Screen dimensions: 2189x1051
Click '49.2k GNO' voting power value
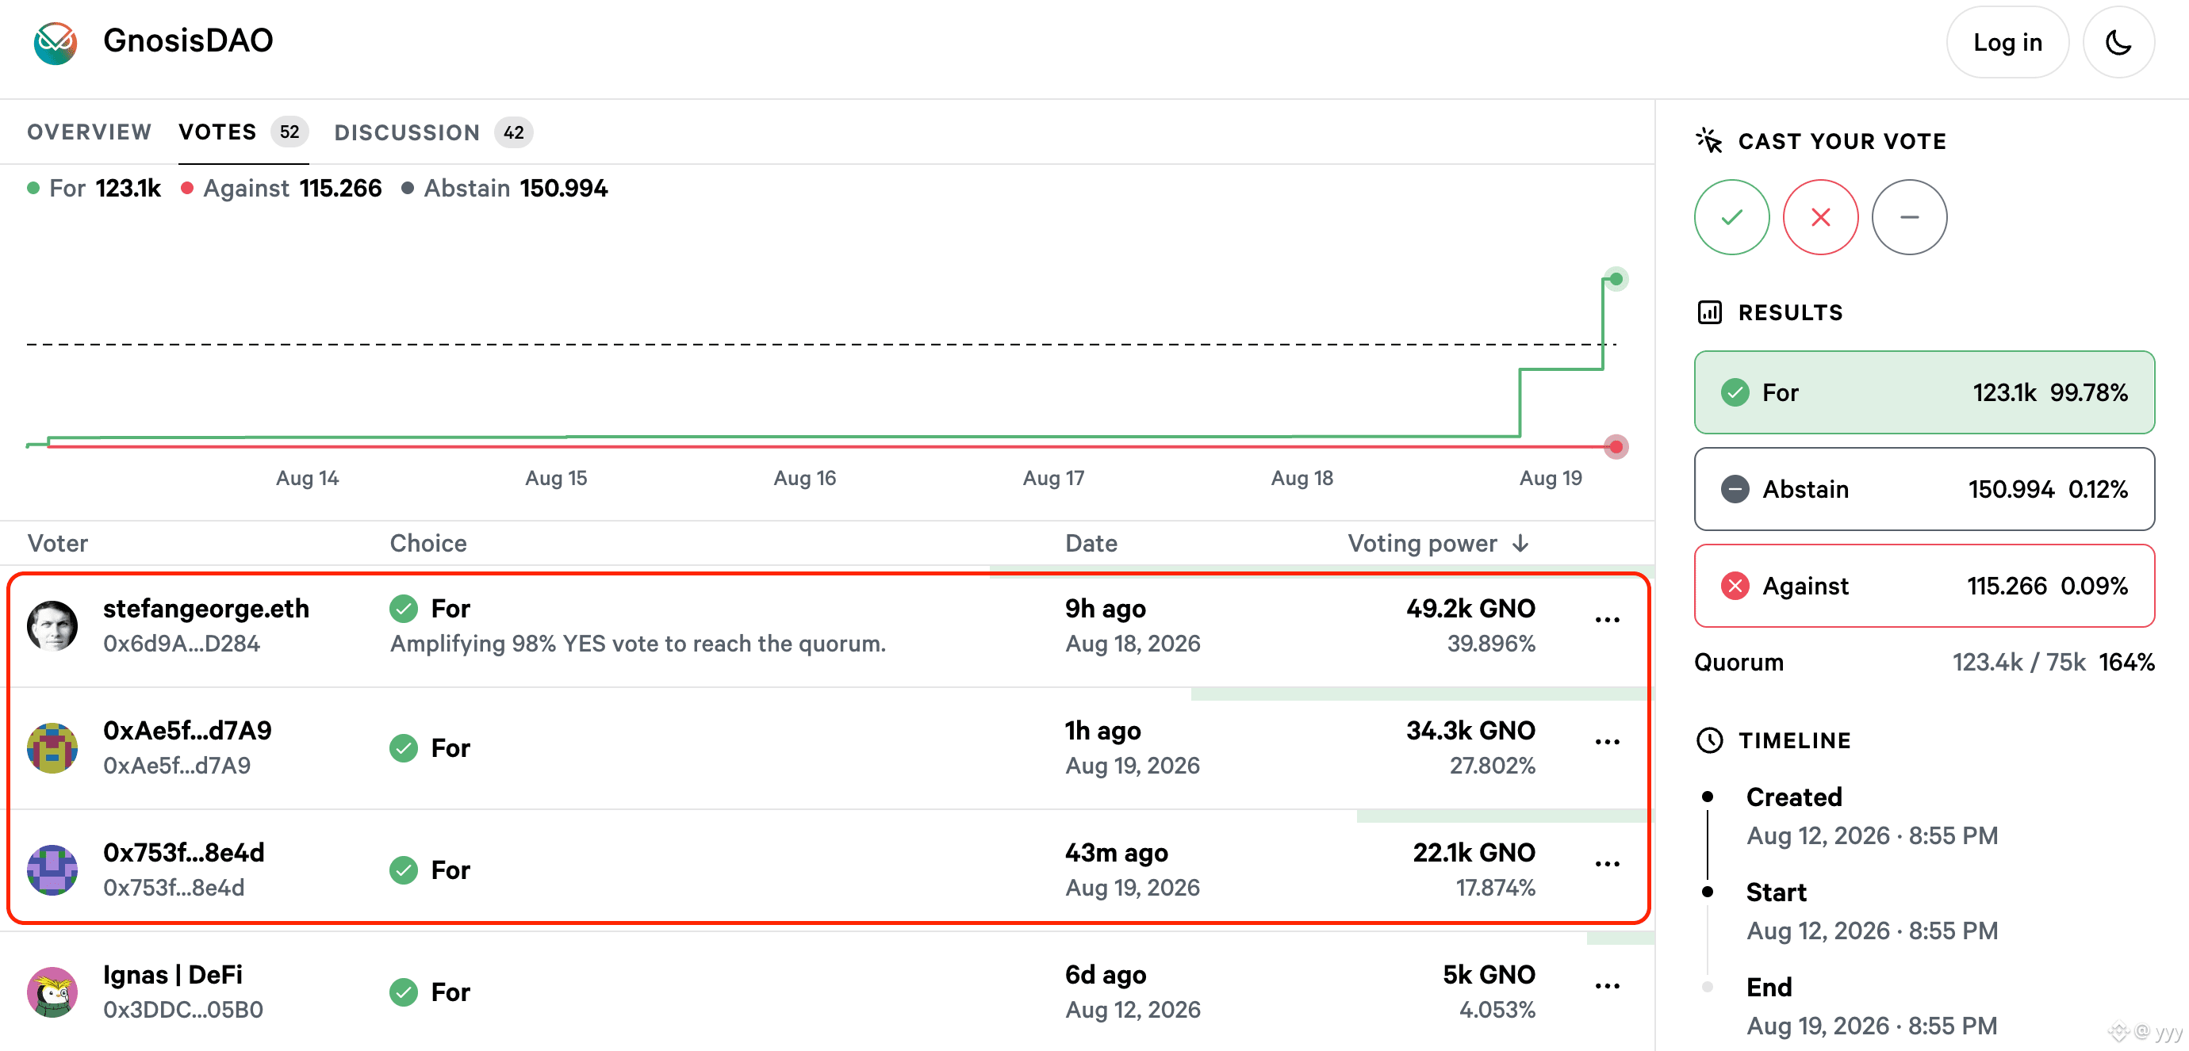pos(1470,609)
